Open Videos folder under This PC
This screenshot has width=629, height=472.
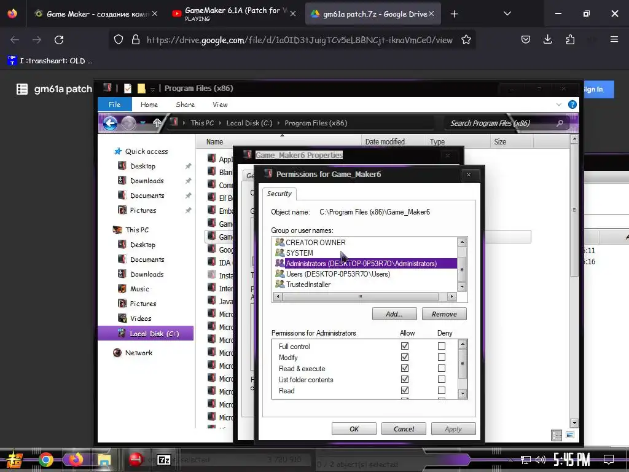(141, 318)
